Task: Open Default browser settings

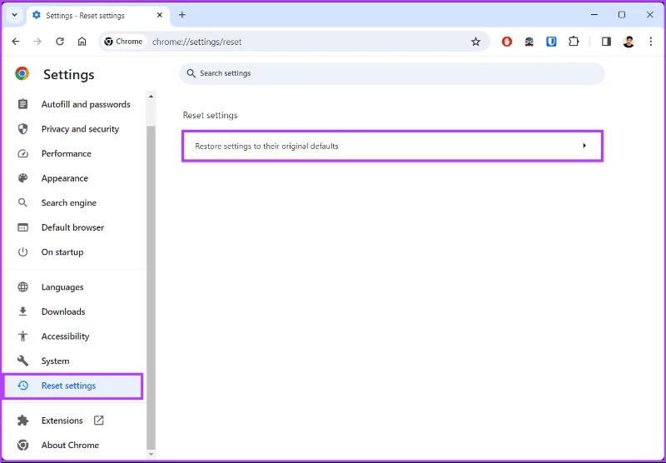Action: pos(73,227)
